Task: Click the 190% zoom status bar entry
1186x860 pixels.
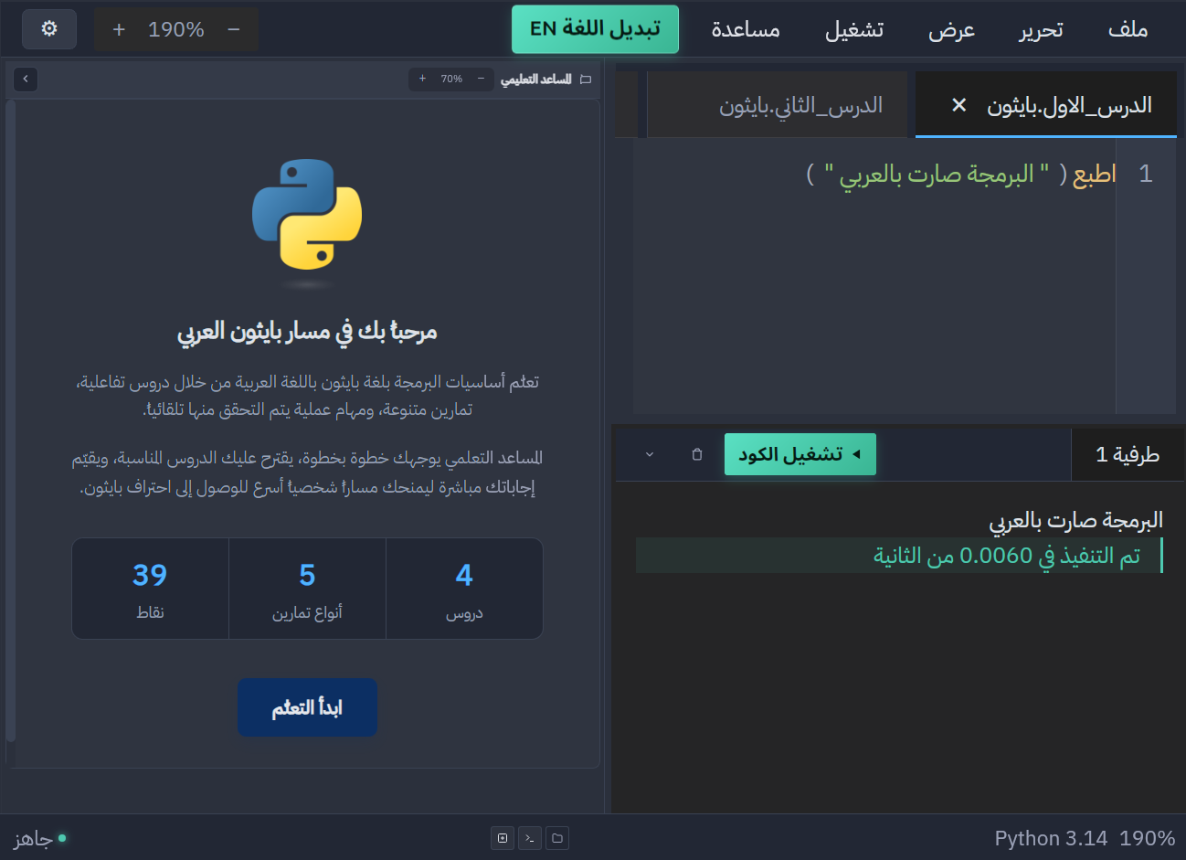Action: click(1148, 838)
